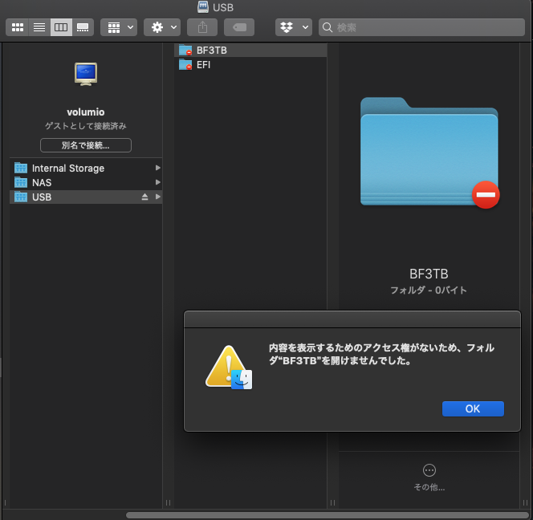Image resolution: width=533 pixels, height=520 pixels.
Task: Click the フォルダ - 0バイト info text
Action: point(429,290)
